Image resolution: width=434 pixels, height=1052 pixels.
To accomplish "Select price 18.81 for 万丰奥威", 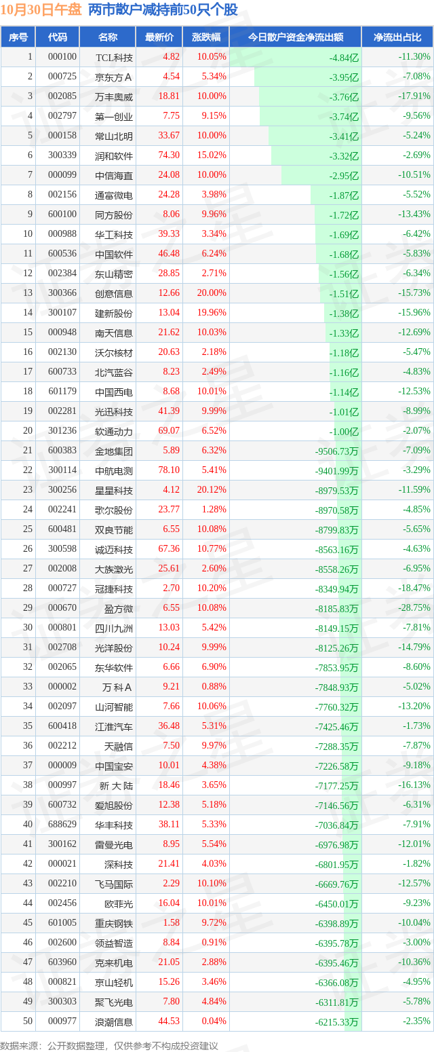I will [169, 96].
